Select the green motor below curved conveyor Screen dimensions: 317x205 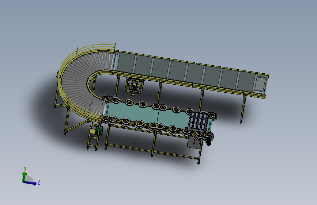tap(99, 129)
